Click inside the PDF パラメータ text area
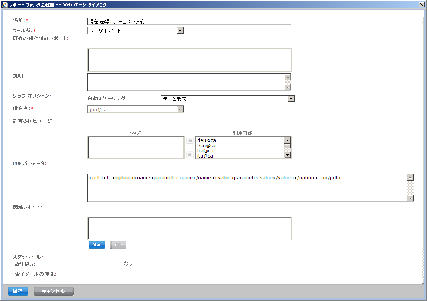The width and height of the screenshot is (427, 301). pyautogui.click(x=247, y=188)
